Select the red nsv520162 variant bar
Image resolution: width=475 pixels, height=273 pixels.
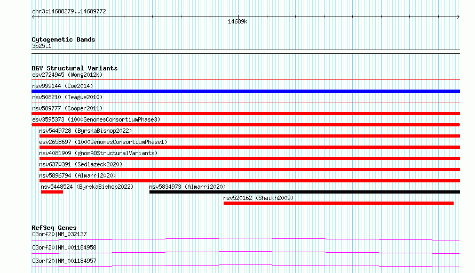[x=338, y=203]
